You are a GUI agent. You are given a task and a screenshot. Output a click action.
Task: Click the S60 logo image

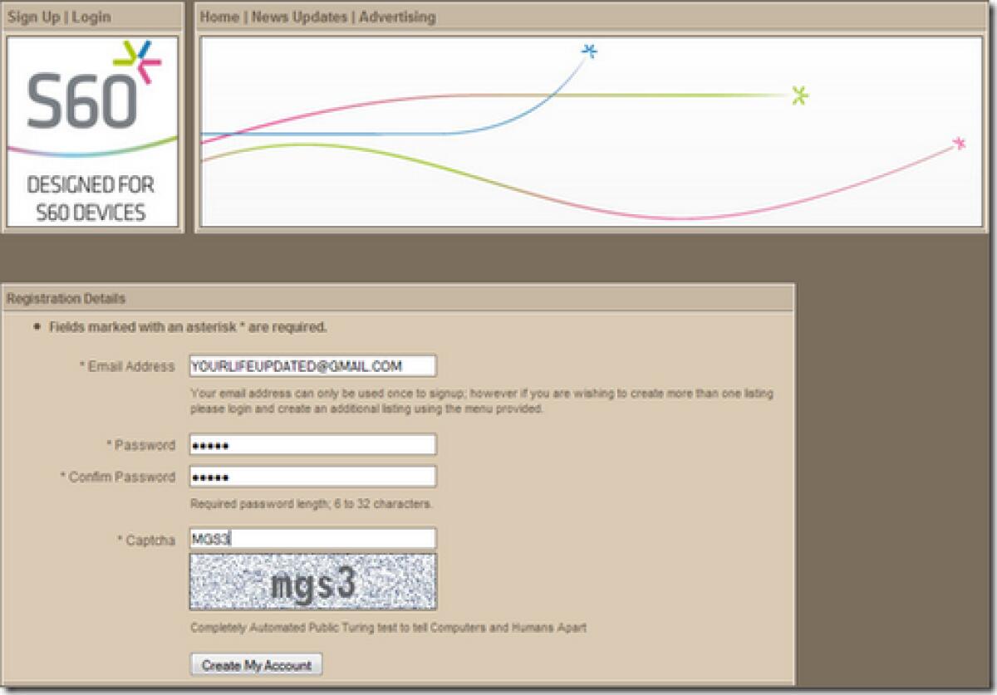coord(81,100)
